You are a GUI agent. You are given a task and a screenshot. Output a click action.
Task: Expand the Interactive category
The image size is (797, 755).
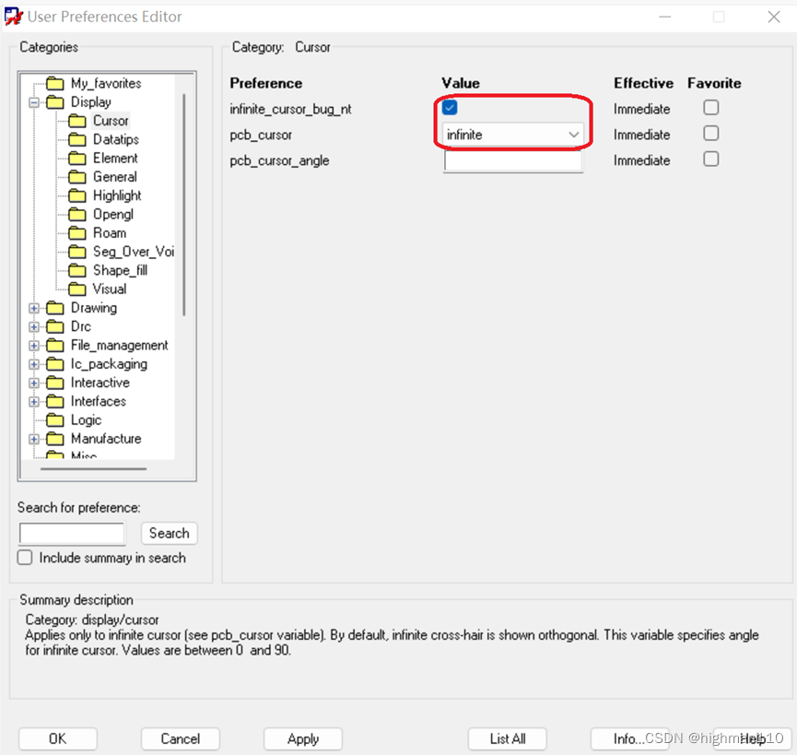[x=34, y=383]
